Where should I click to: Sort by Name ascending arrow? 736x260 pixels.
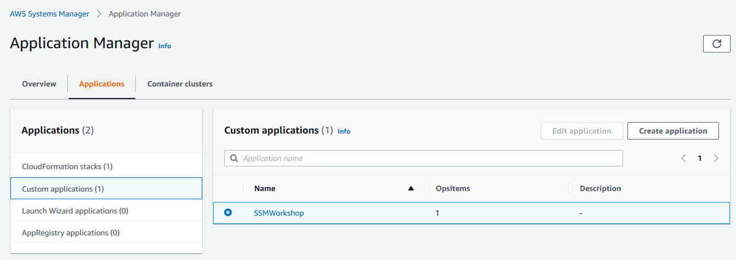click(411, 188)
